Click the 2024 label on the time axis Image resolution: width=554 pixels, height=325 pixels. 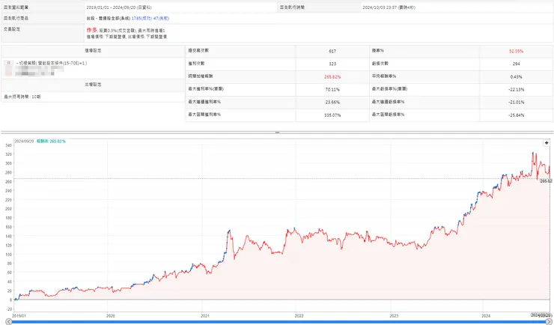click(486, 316)
